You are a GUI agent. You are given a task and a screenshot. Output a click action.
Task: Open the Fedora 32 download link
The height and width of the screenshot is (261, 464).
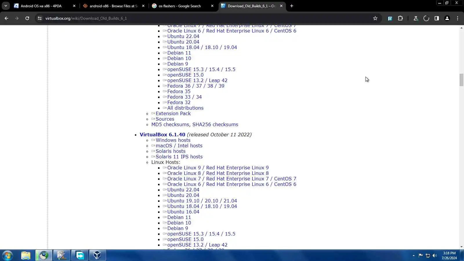coord(179,102)
